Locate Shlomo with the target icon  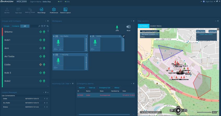coord(41,32)
